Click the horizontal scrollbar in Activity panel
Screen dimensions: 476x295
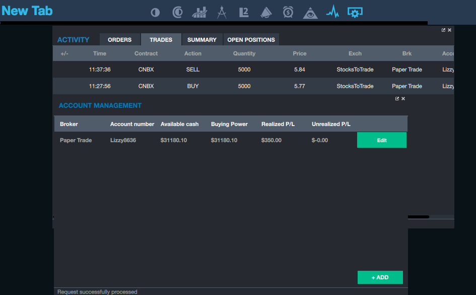418,217
